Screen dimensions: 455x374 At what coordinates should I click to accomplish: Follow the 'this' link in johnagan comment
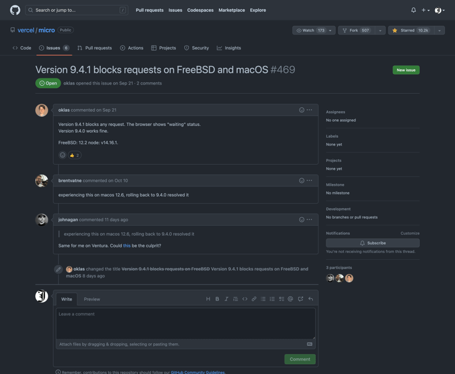(x=127, y=246)
